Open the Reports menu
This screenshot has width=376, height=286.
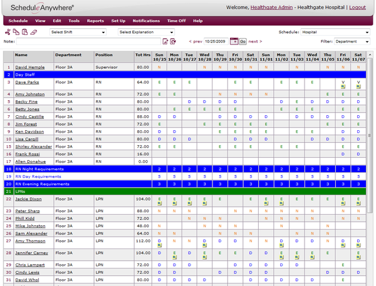click(x=95, y=21)
